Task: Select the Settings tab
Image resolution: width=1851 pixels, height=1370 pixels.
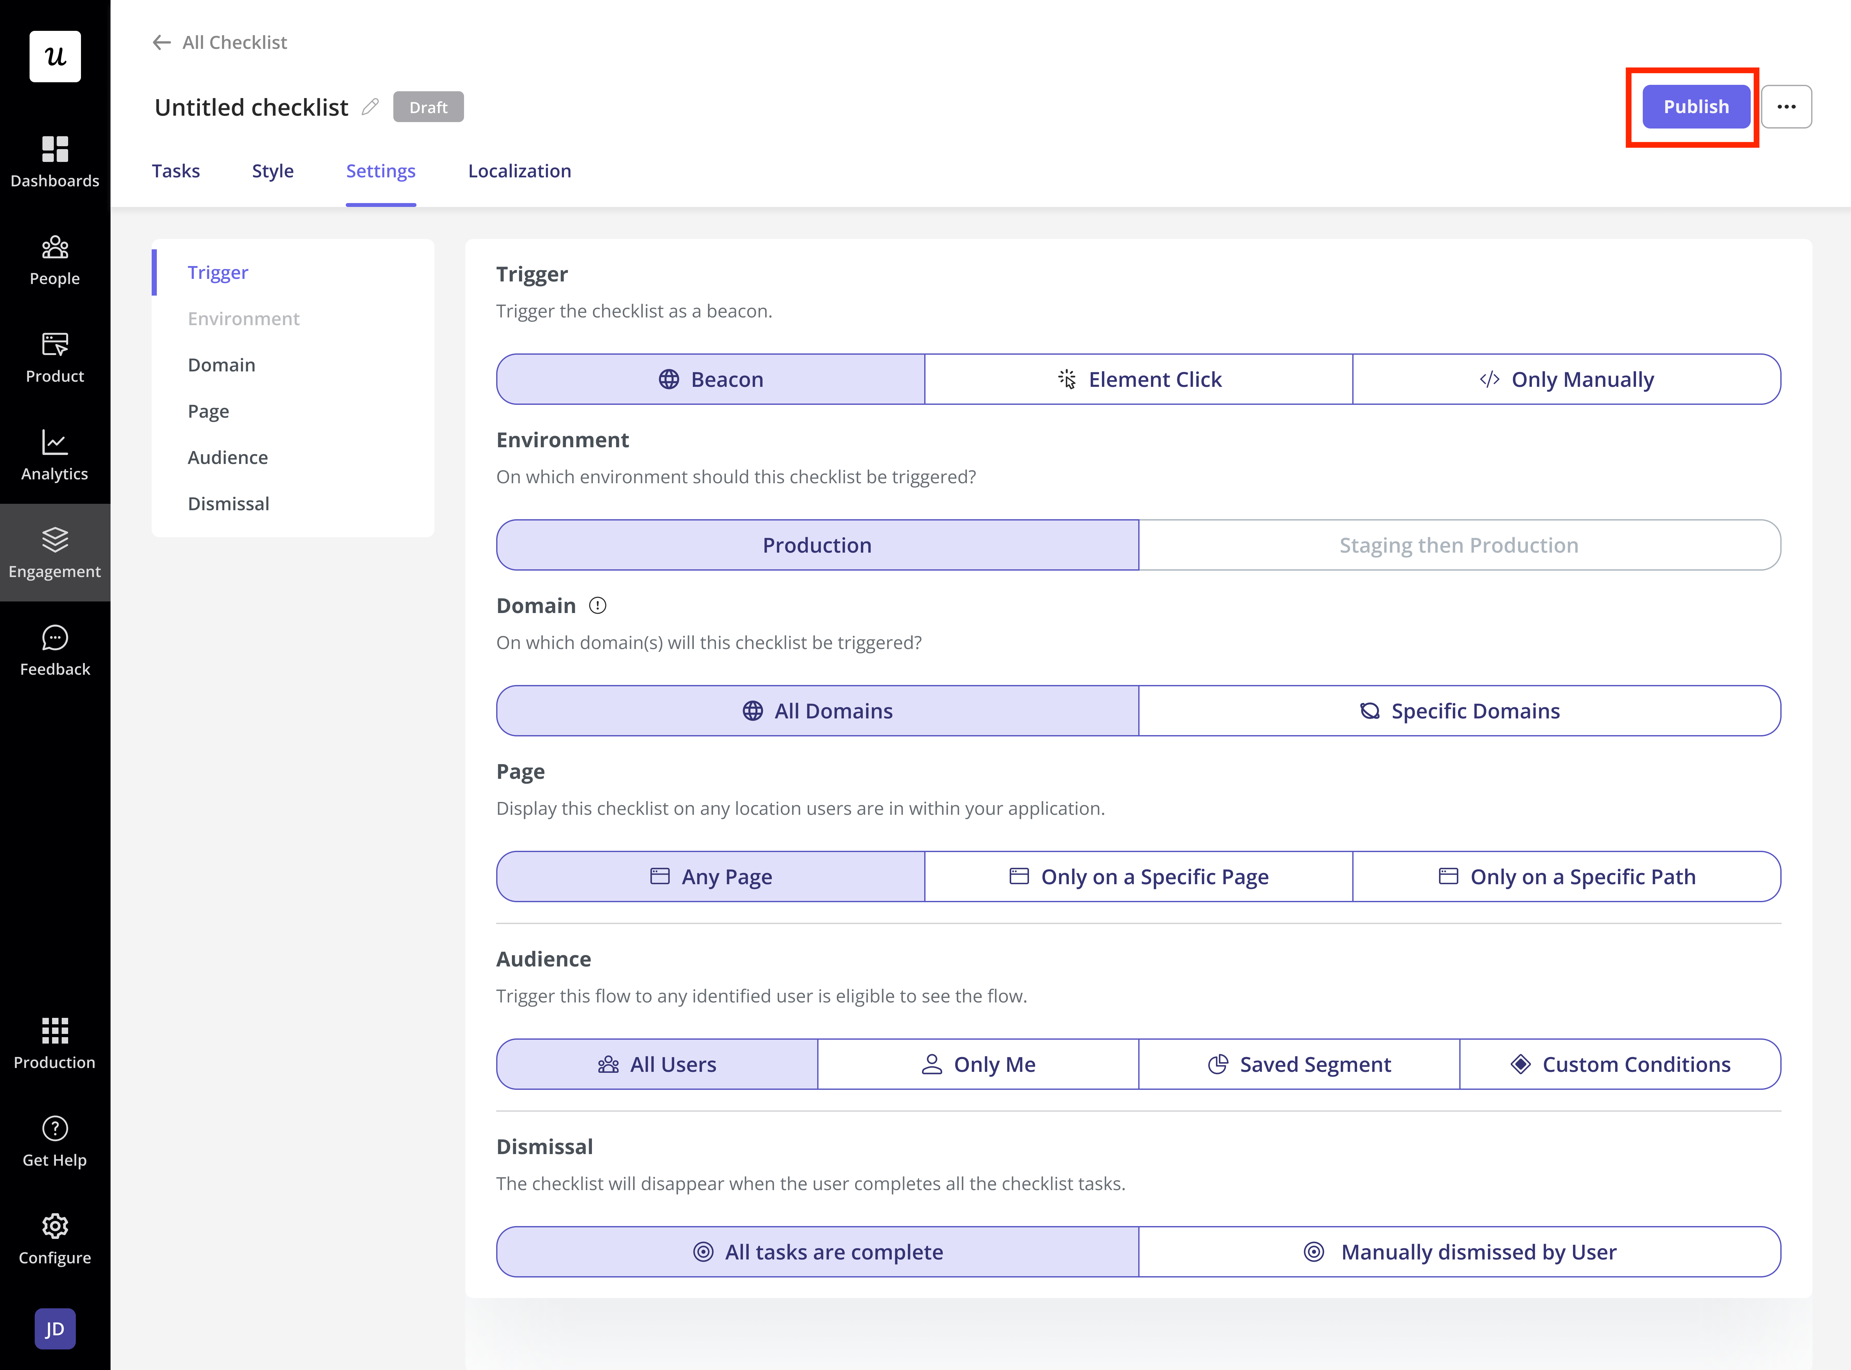Action: [x=381, y=171]
